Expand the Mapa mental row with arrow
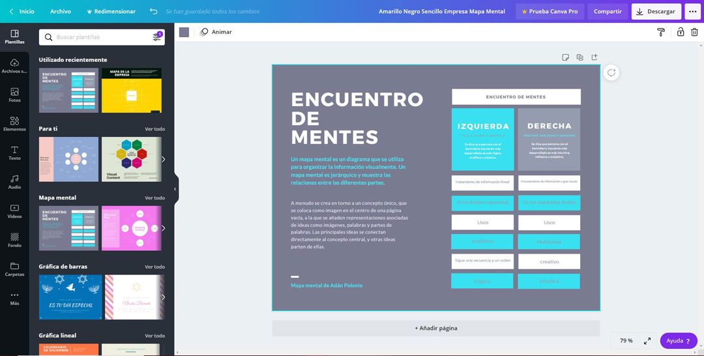Screen dimensions: 704x356 pos(163,228)
